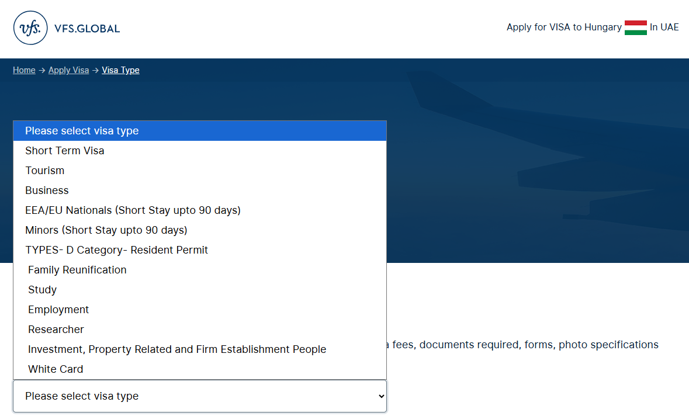Select Employment visa option
689x416 pixels.
click(200, 310)
